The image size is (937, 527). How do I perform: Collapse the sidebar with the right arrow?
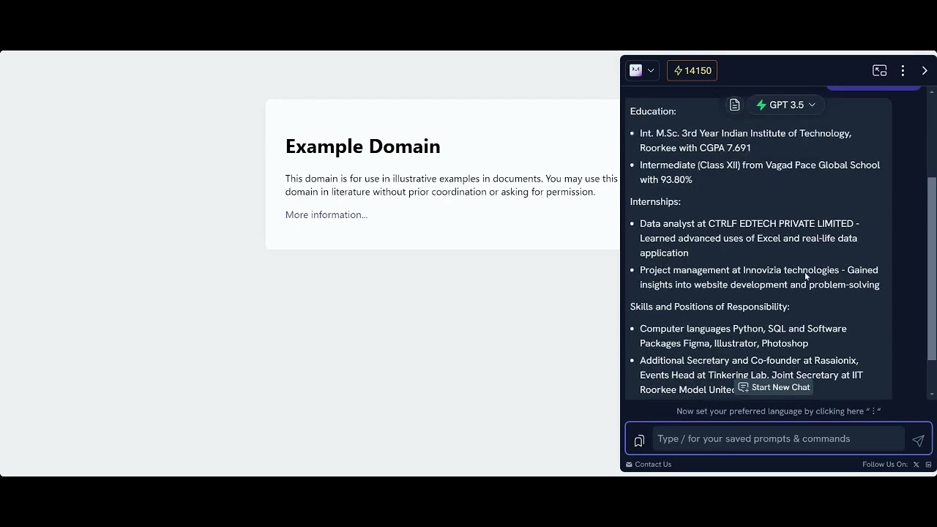(925, 70)
